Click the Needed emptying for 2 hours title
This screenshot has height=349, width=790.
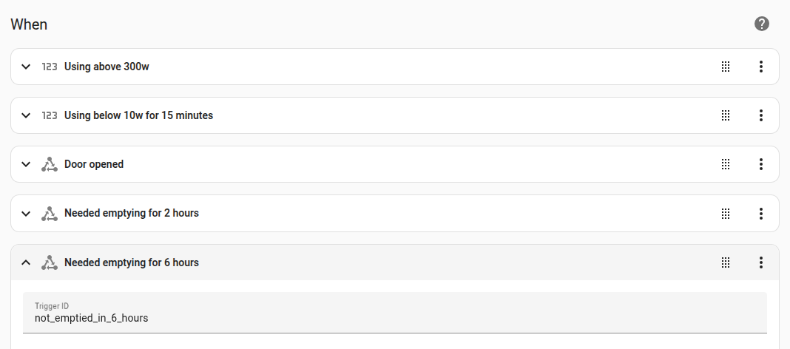132,213
